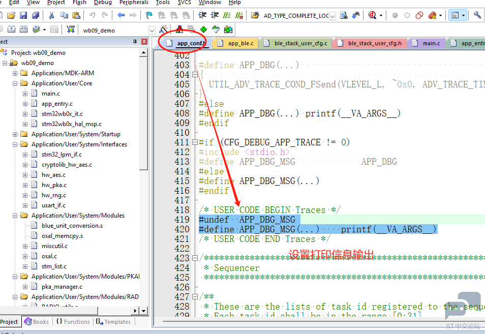Open the batch build dropdown arrow

(x=45, y=29)
